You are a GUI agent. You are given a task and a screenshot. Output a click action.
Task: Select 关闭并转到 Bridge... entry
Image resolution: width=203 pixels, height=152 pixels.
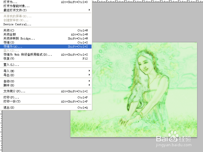tap(46, 39)
